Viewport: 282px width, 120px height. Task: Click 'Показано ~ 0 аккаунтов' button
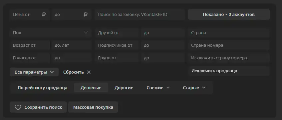tap(229, 15)
